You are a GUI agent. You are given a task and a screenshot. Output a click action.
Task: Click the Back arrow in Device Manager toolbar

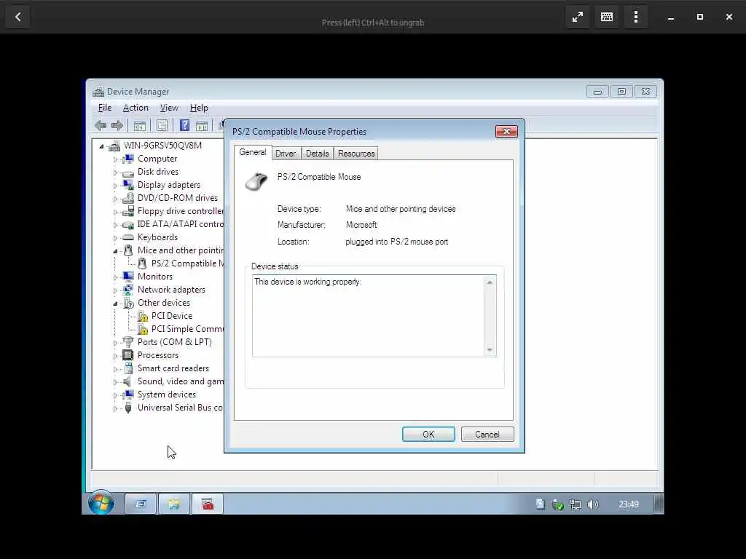click(100, 125)
